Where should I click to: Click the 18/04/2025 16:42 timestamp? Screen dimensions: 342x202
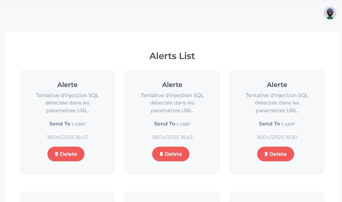click(x=172, y=137)
